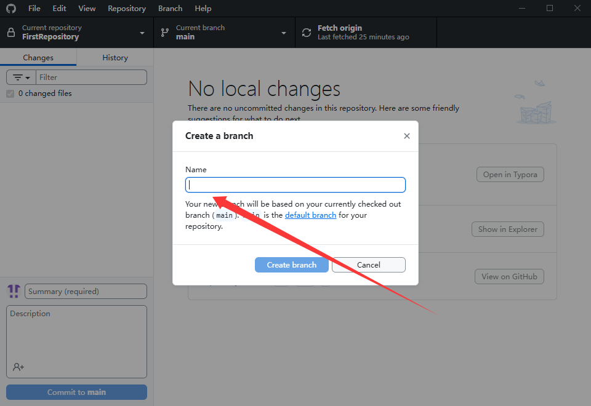Open the Branch menu
Image resolution: width=591 pixels, height=406 pixels.
pos(170,9)
